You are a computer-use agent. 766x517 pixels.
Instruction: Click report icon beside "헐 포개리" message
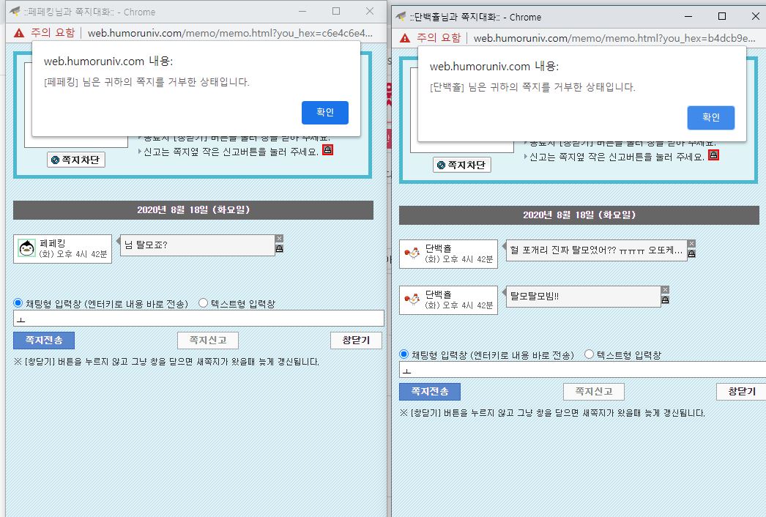click(x=691, y=254)
